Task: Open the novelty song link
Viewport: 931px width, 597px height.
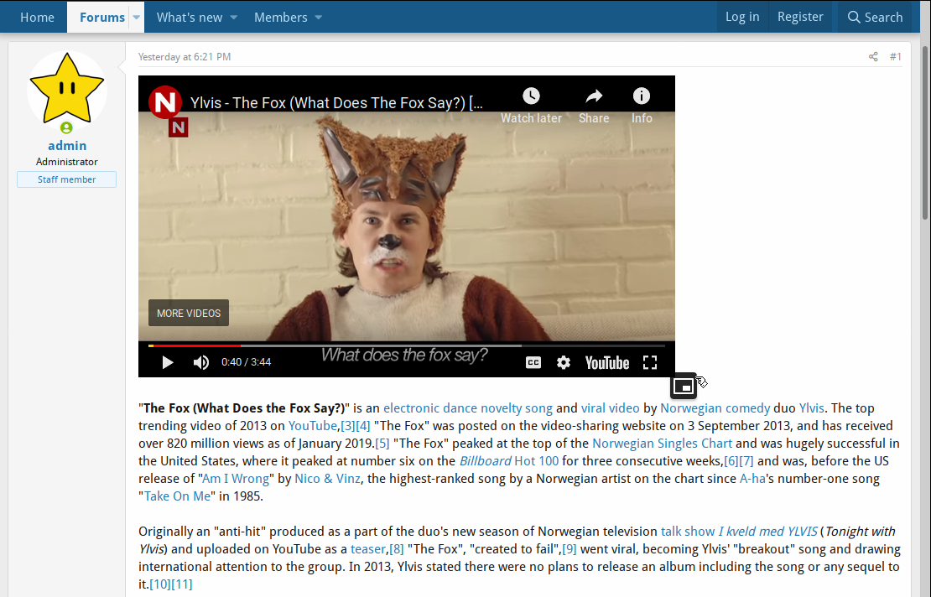Action: pos(517,408)
